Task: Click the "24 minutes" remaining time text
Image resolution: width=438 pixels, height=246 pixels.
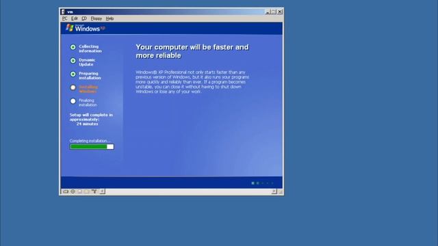Action: click(88, 124)
